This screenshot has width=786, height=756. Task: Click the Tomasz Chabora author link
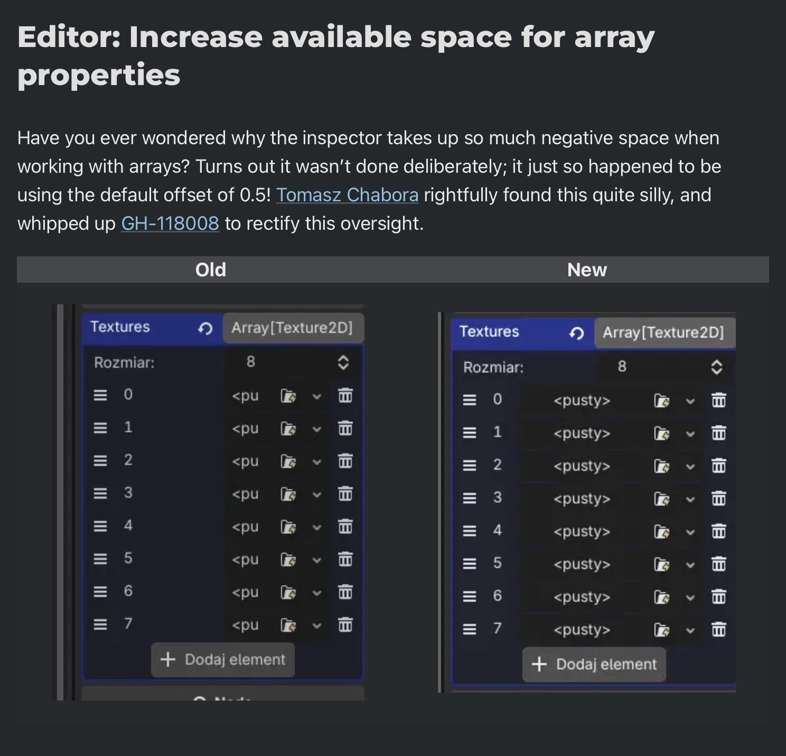click(347, 195)
